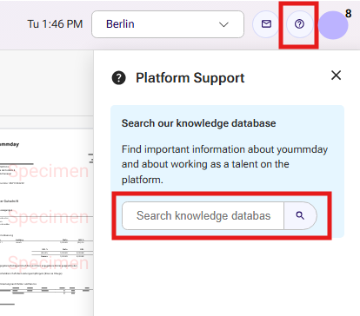This screenshot has height=316, width=360.
Task: Click the Platform Support heading
Action: tap(190, 78)
